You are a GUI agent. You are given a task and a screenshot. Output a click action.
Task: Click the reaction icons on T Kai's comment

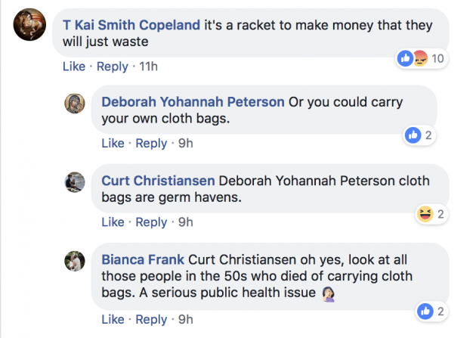411,58
